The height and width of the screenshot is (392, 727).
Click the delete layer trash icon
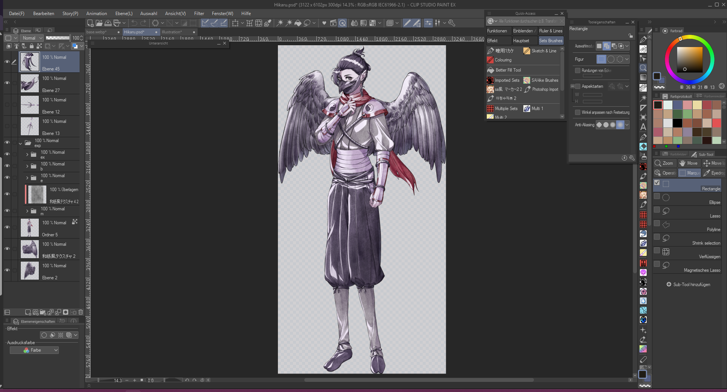[81, 312]
